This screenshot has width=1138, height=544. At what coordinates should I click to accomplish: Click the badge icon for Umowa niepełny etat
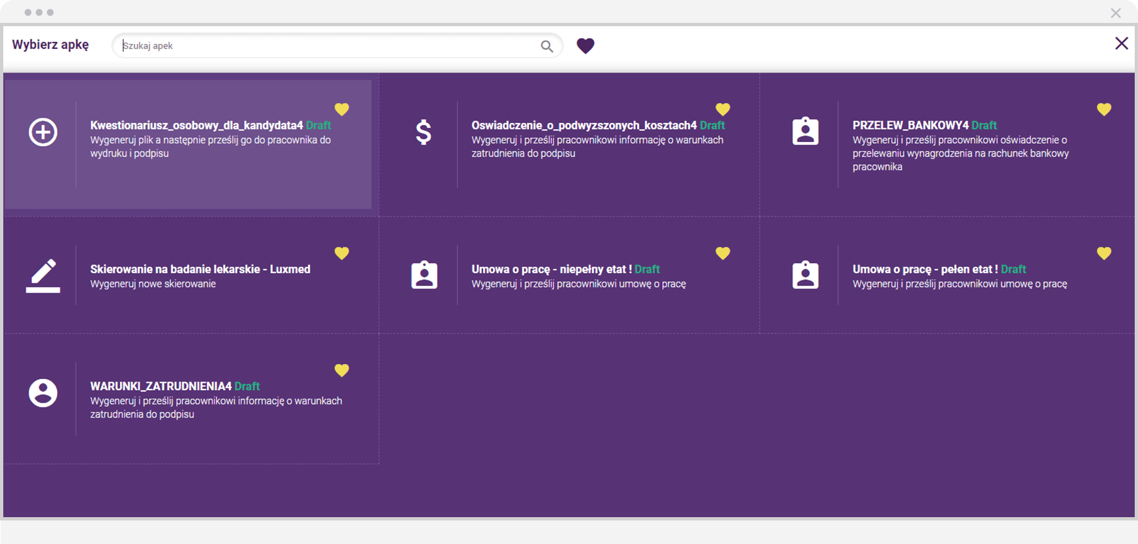pos(424,276)
